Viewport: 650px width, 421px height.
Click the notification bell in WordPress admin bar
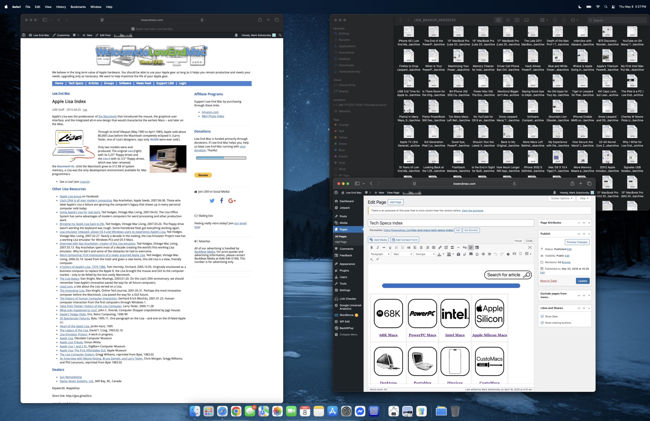click(555, 193)
